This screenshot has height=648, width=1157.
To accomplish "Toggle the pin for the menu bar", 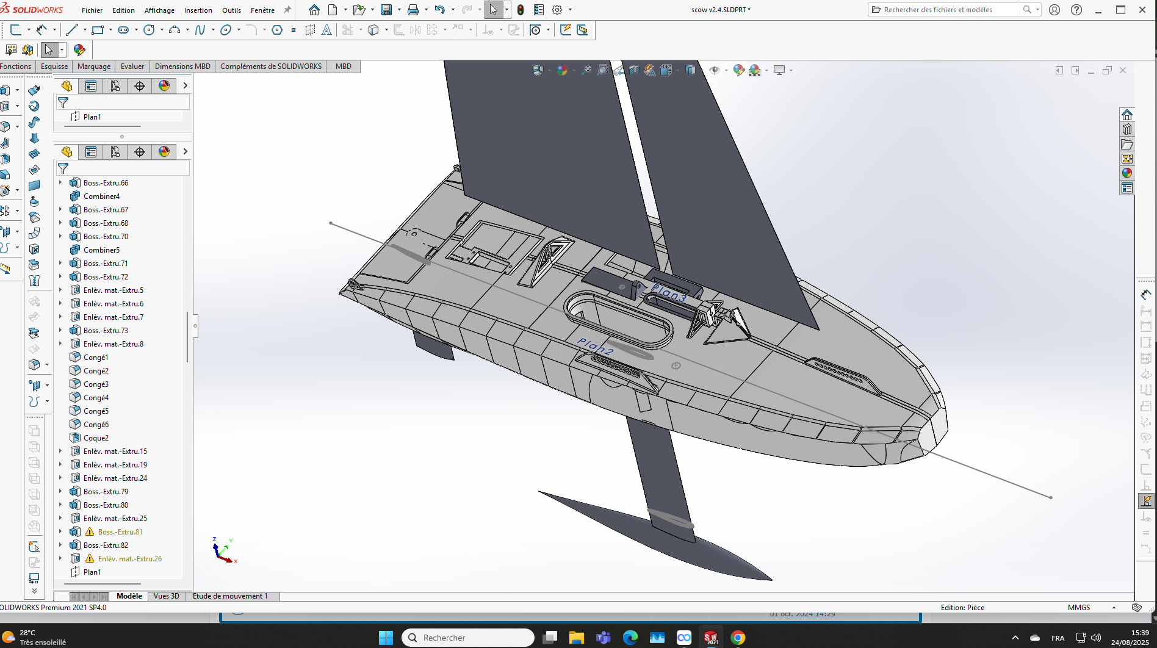I will pos(287,10).
